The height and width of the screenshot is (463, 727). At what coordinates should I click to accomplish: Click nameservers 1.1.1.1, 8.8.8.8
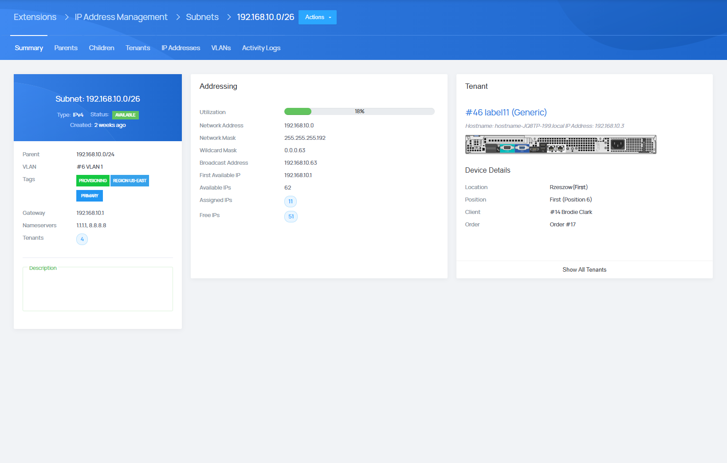click(x=91, y=226)
